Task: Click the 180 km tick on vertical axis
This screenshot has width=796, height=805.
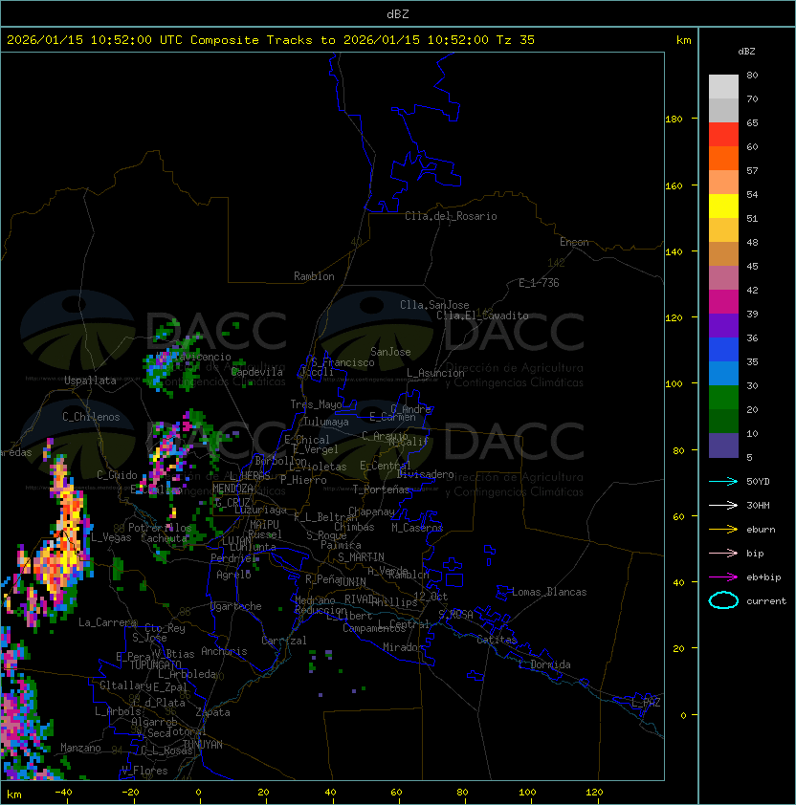Action: 674,120
